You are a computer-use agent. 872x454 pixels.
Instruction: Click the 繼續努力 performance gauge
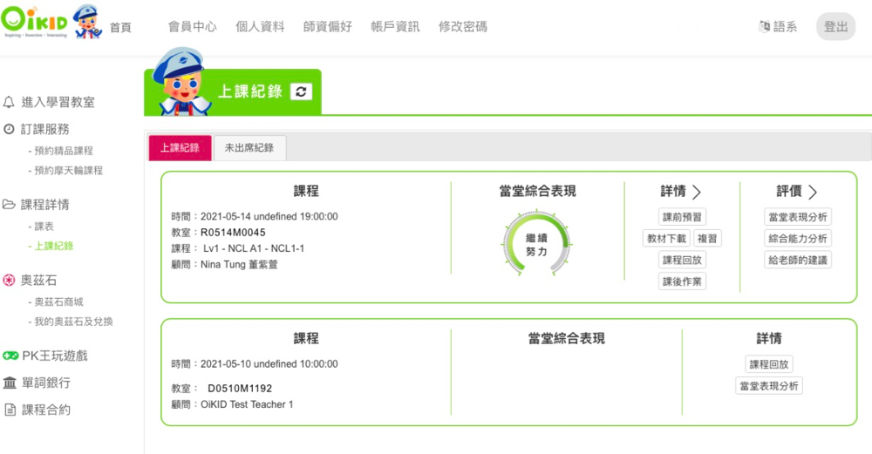[x=536, y=245]
